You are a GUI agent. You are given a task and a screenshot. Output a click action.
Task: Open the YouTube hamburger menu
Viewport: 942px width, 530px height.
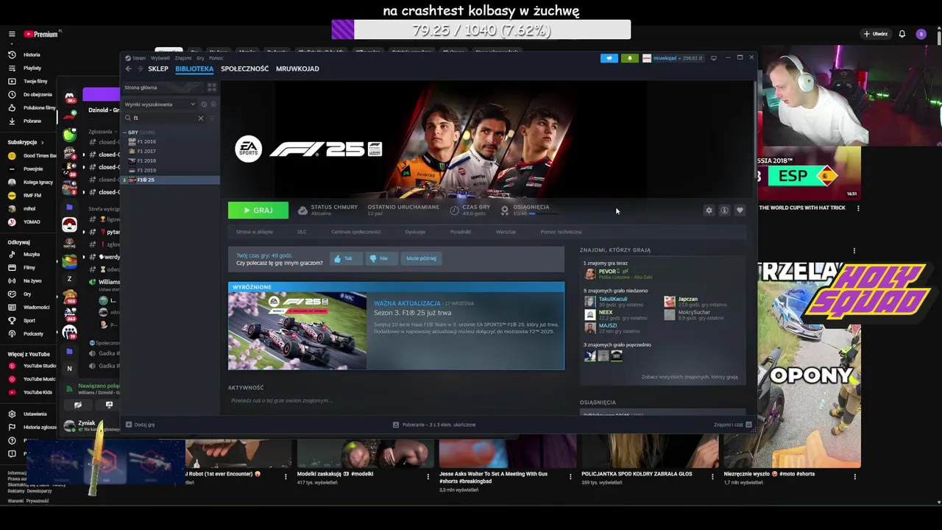12,34
